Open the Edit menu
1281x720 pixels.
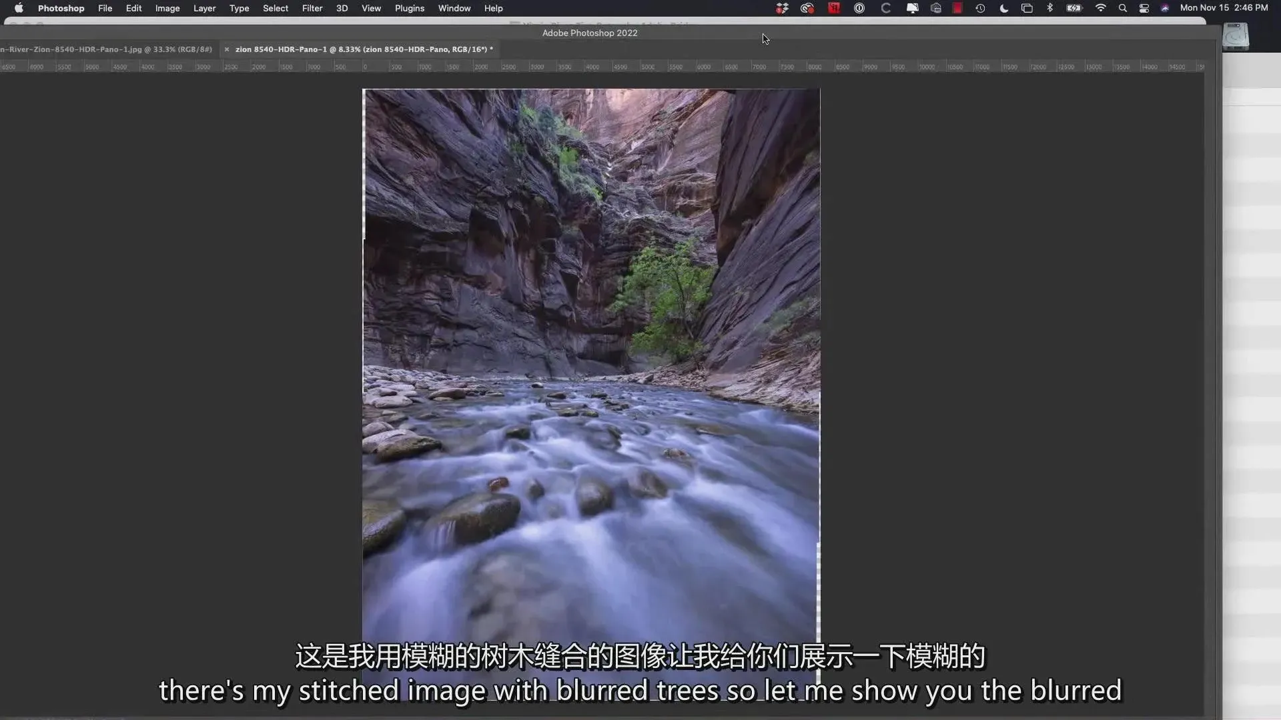pyautogui.click(x=133, y=8)
